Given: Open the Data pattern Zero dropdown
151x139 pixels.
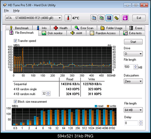Looking at the screenshot, I should (133, 81).
